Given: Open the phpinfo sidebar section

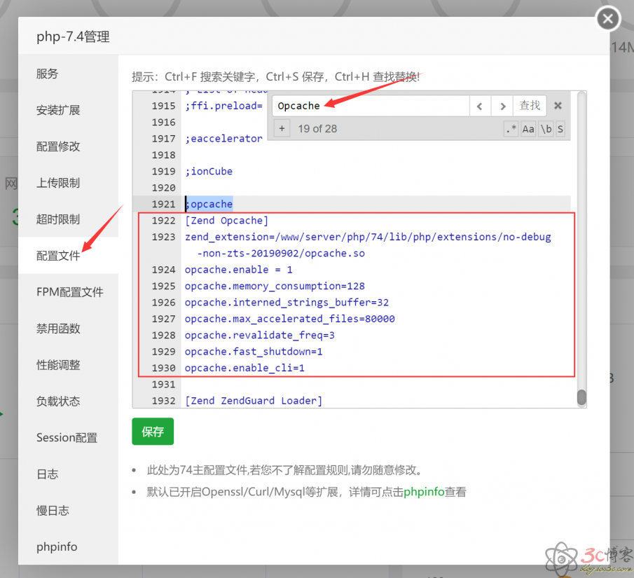Looking at the screenshot, I should click(x=69, y=547).
